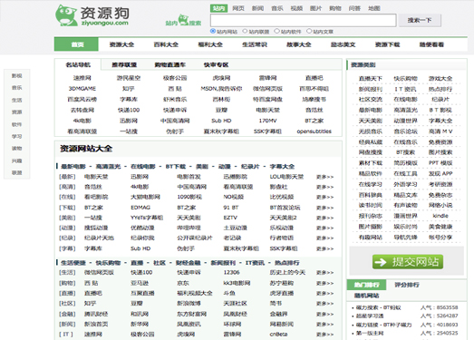Open 首页 in main navigation
474x340 pixels.
click(76, 44)
